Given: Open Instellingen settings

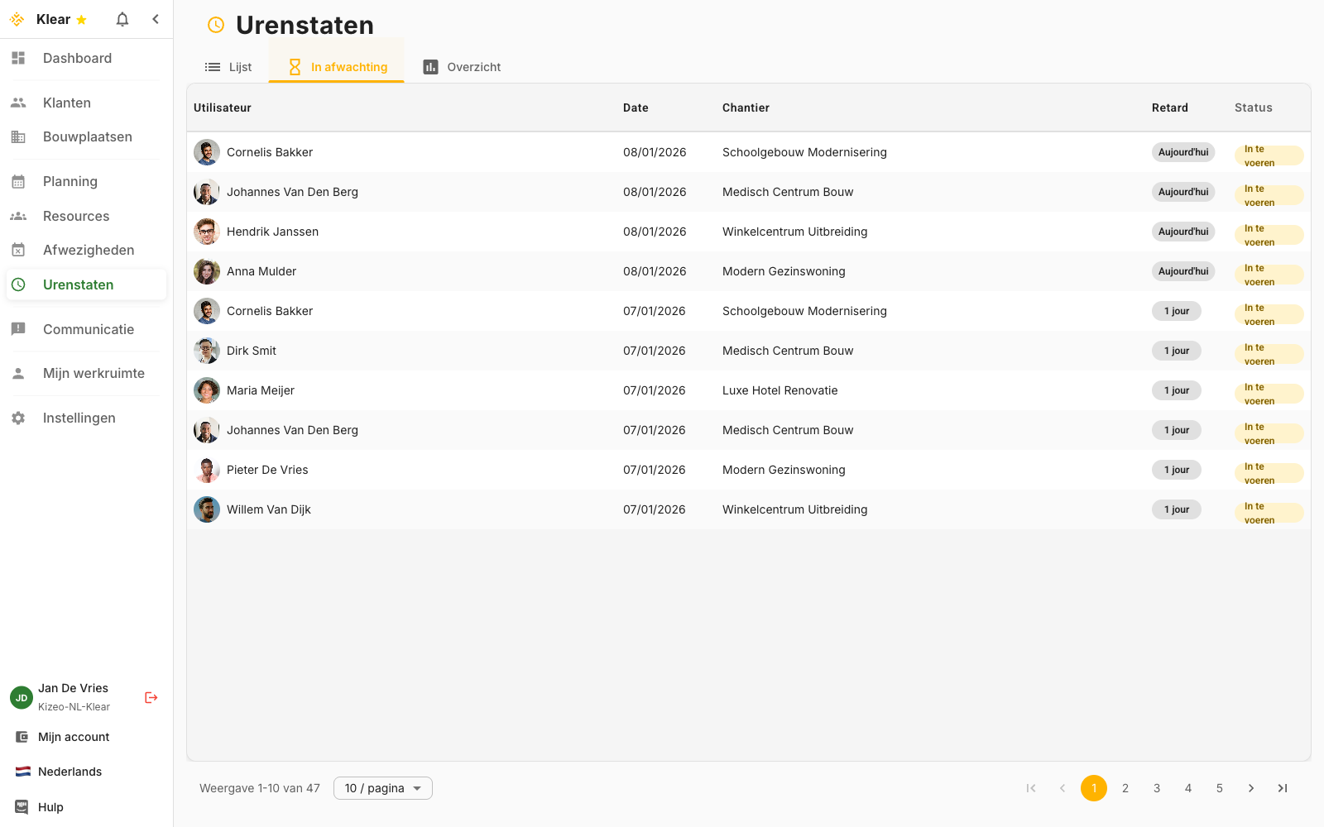Looking at the screenshot, I should pyautogui.click(x=79, y=418).
